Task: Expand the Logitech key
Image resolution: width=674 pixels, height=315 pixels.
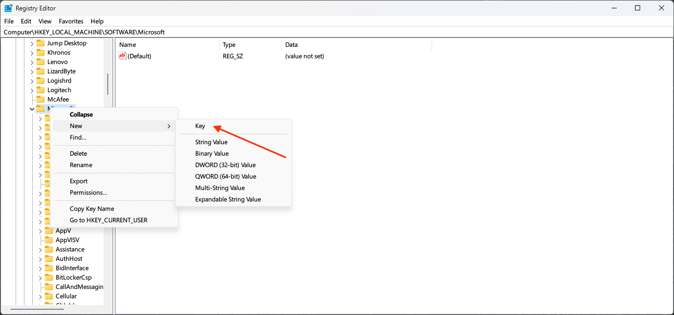Action: click(32, 90)
